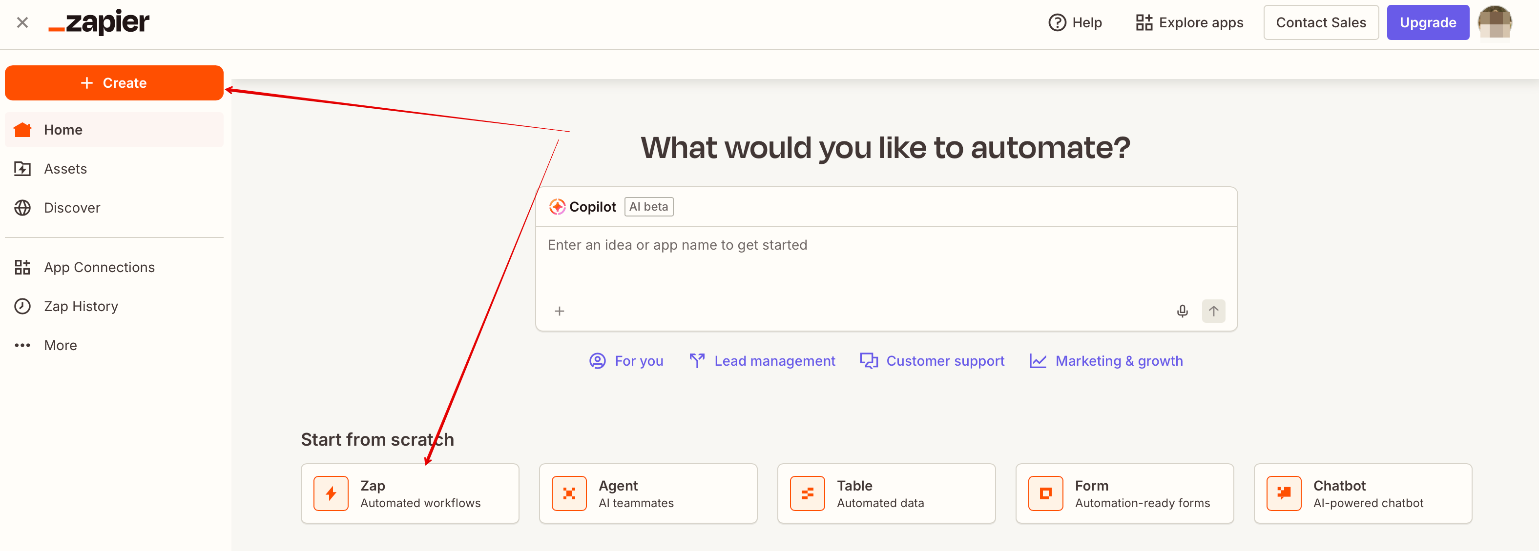Viewport: 1539px width, 551px height.
Task: Open the Zap automated workflows card
Action: 410,494
